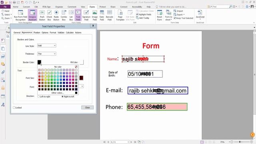
Task: Expand the Export dropdown arrow
Action: [184, 14]
